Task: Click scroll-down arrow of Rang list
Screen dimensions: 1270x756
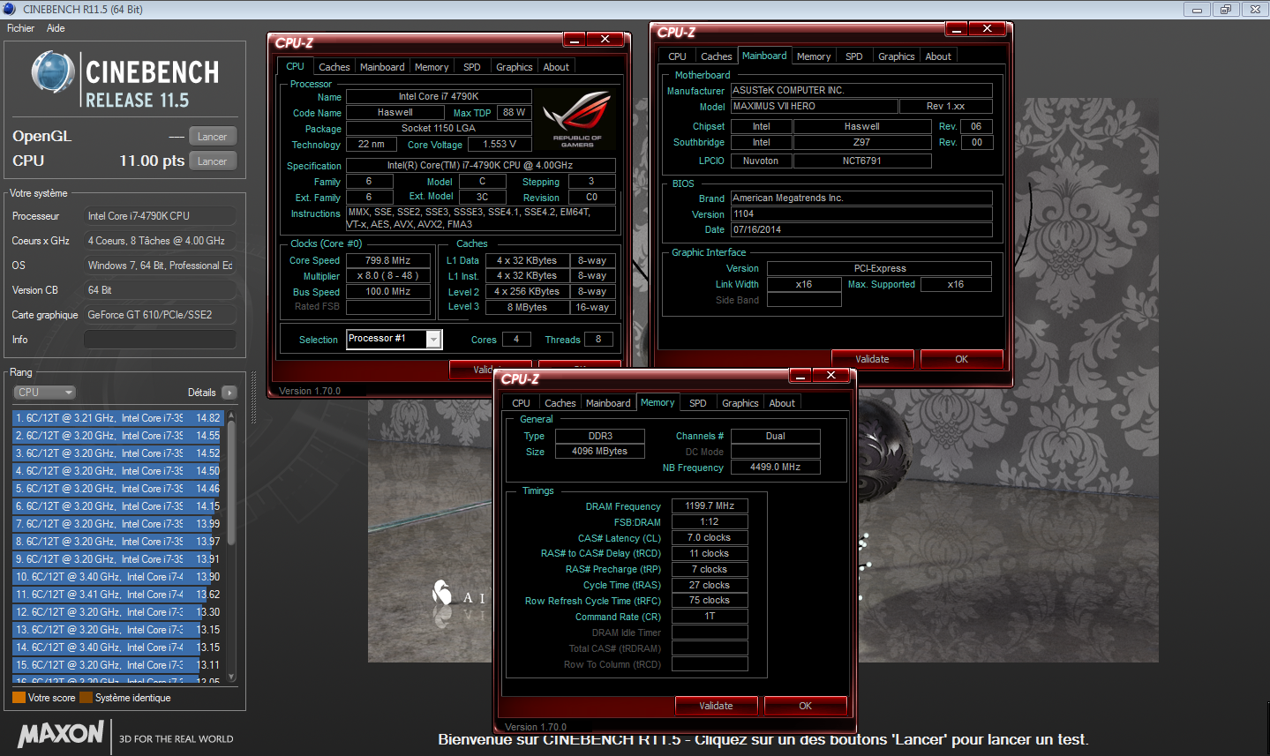Action: [231, 677]
